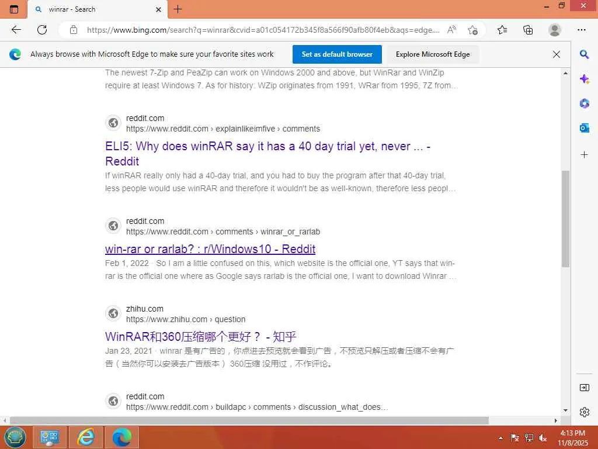
Task: Open the Collections icon
Action: pos(528,30)
